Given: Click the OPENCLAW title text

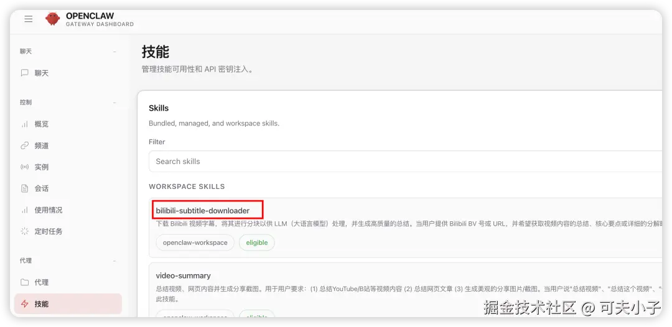Looking at the screenshot, I should pos(90,16).
